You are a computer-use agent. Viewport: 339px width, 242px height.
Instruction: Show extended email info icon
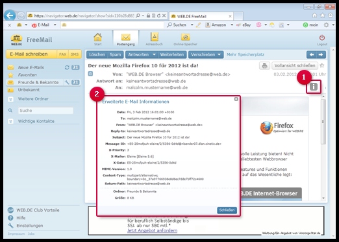(314, 87)
